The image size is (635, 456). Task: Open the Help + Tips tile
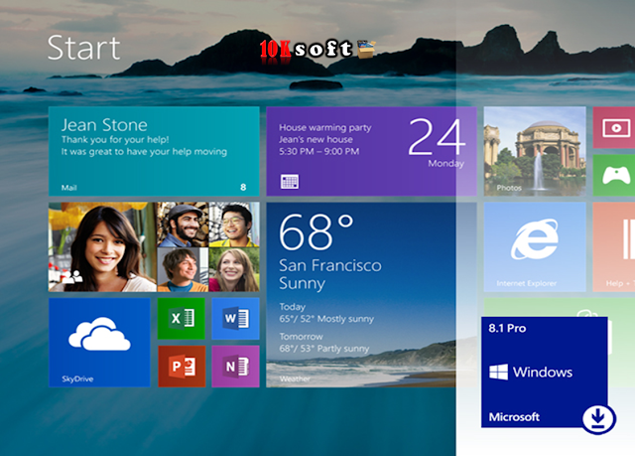[x=614, y=246]
